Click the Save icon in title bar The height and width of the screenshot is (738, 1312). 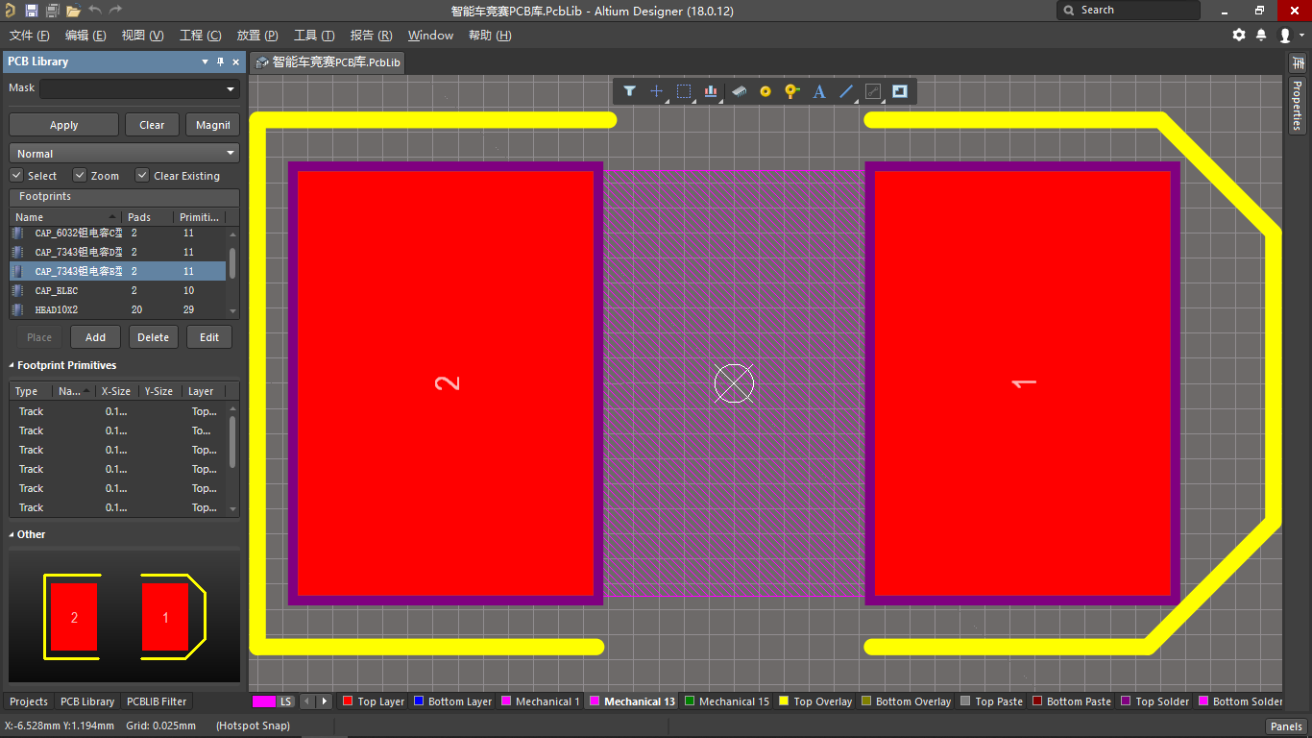coord(32,11)
